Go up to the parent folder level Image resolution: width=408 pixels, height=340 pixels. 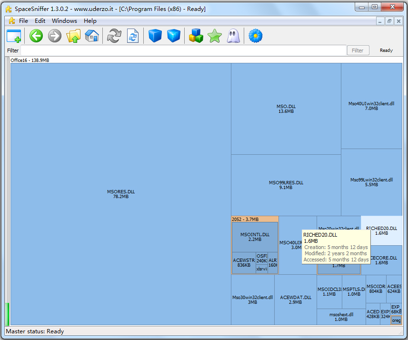click(74, 36)
